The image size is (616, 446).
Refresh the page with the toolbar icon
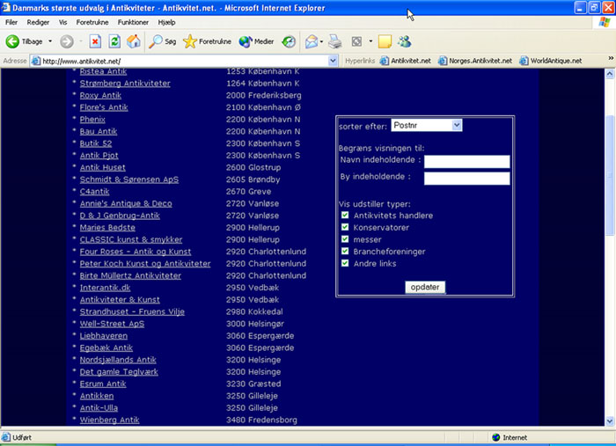tap(114, 41)
